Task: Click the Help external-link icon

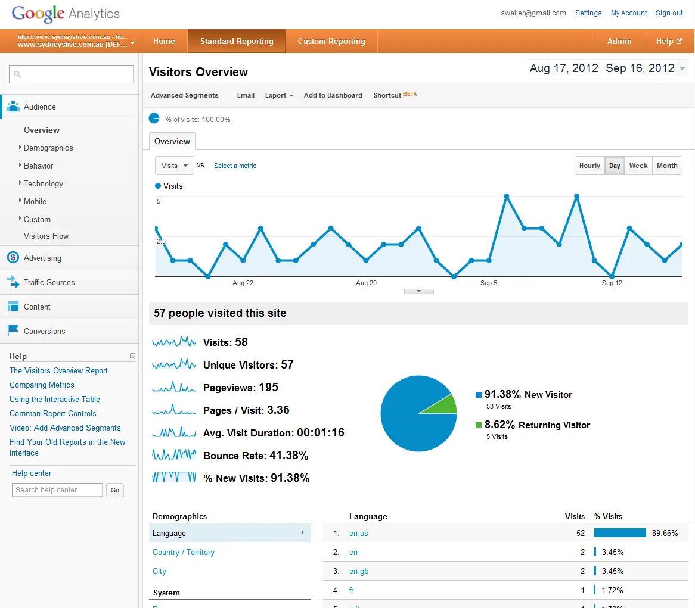Action: pyautogui.click(x=679, y=41)
